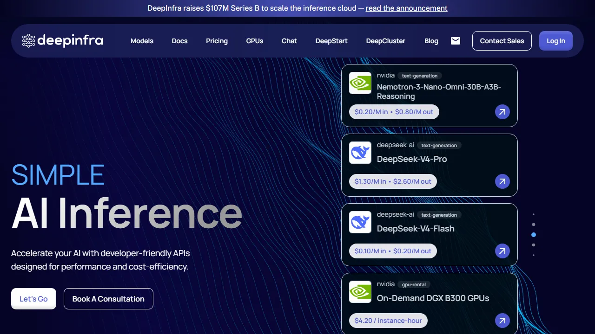The width and height of the screenshot is (595, 334).
Task: Click the DeepSeek-V4-Flash title
Action: [x=416, y=228]
